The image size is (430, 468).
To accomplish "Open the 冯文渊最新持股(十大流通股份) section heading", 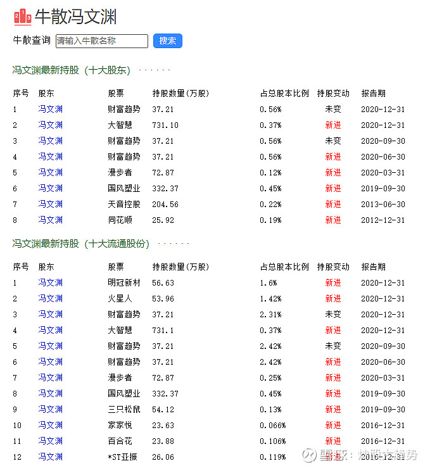I will (x=81, y=244).
